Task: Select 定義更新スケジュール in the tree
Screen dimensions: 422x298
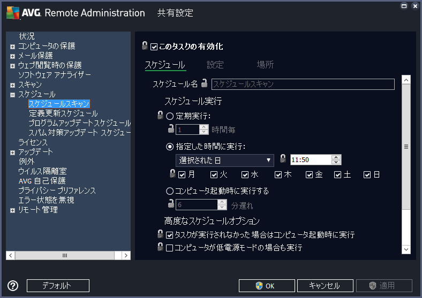Action: click(x=63, y=113)
